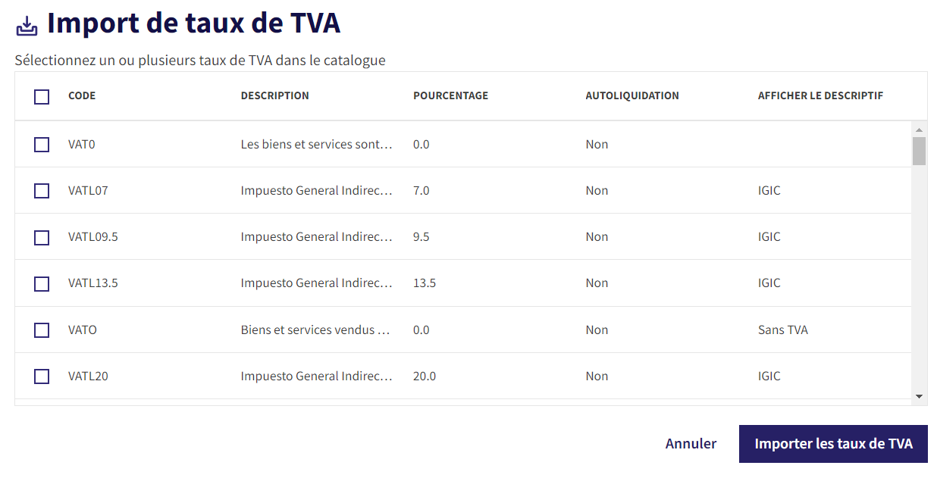937x478 pixels.
Task: Click the import icon beside the title
Action: (x=27, y=26)
